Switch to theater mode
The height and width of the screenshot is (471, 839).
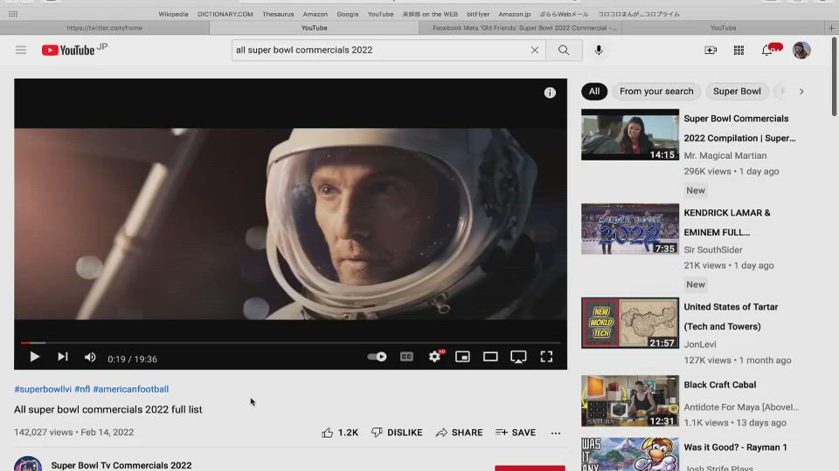click(x=490, y=357)
